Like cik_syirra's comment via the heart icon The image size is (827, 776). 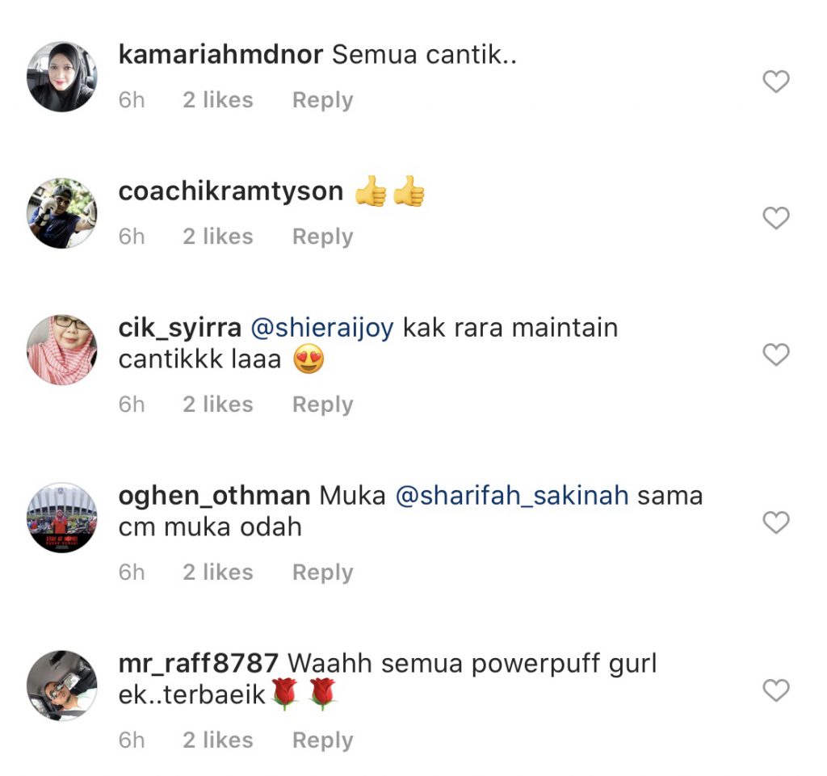tap(776, 354)
